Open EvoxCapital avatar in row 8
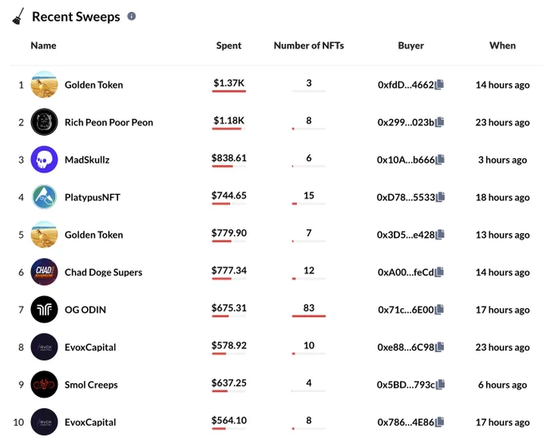543x440 pixels. pos(44,347)
